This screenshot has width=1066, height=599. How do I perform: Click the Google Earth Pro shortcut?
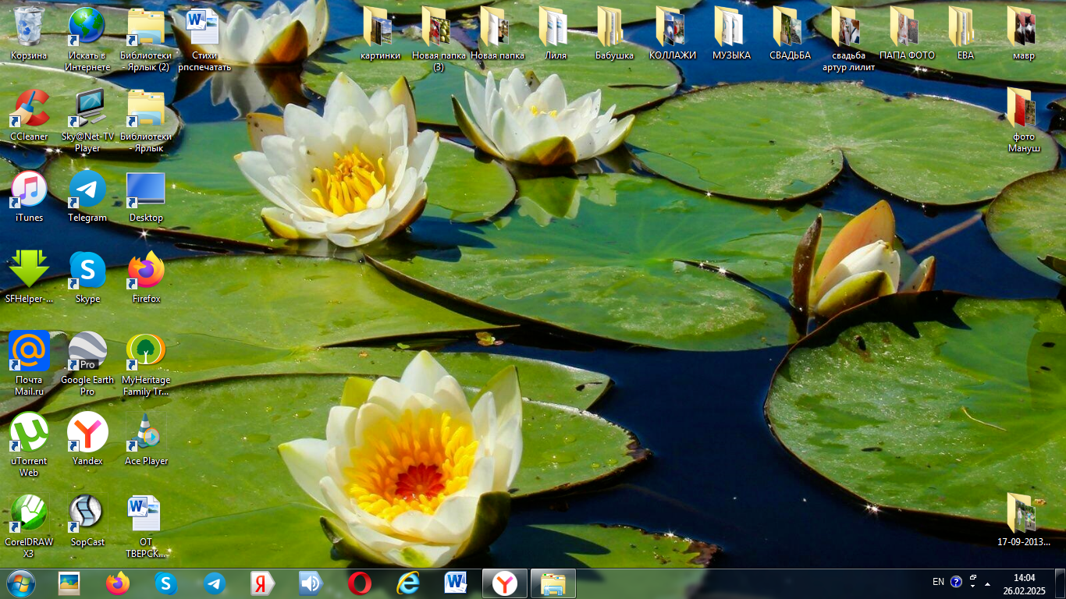tap(87, 352)
